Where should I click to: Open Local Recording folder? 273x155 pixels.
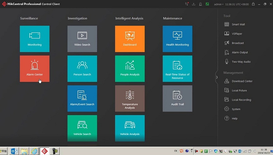[x=238, y=100]
